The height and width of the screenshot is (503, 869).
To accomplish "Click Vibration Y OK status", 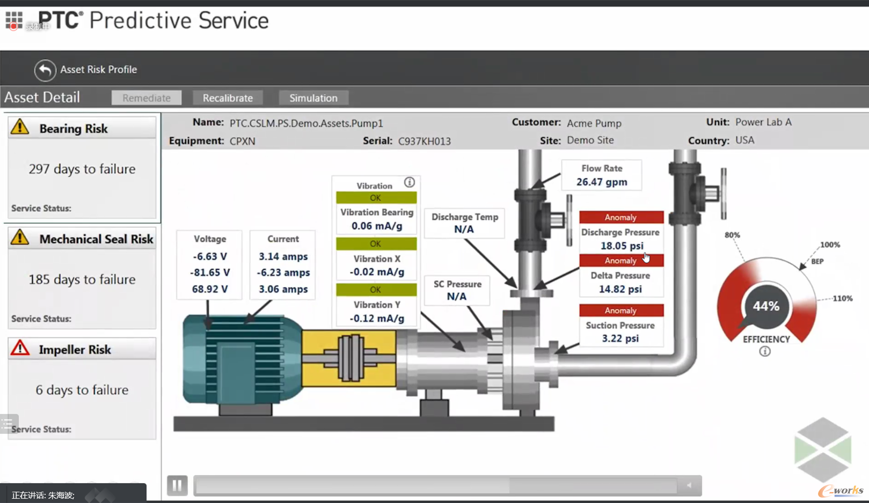I will point(376,290).
